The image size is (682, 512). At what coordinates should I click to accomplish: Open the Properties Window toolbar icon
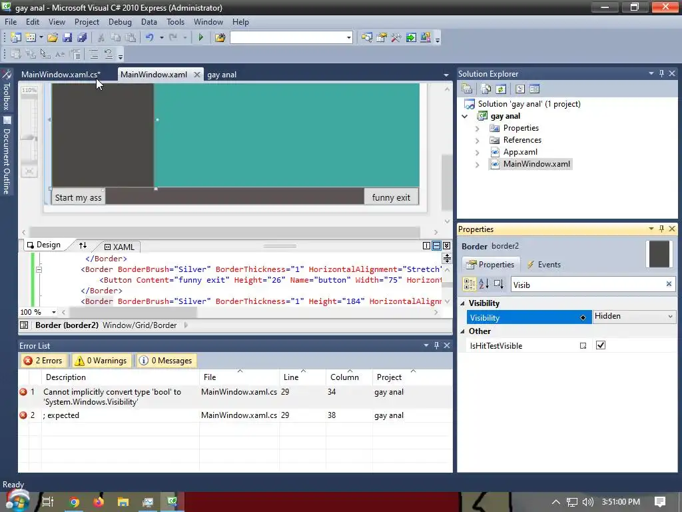(x=382, y=37)
